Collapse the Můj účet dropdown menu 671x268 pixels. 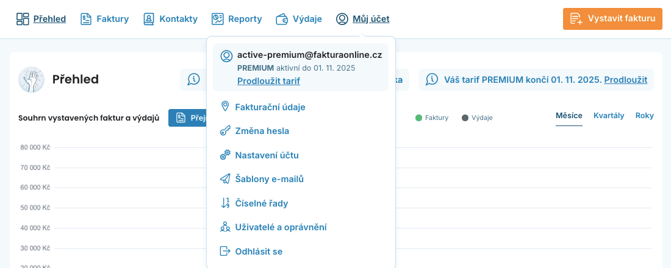tap(363, 19)
